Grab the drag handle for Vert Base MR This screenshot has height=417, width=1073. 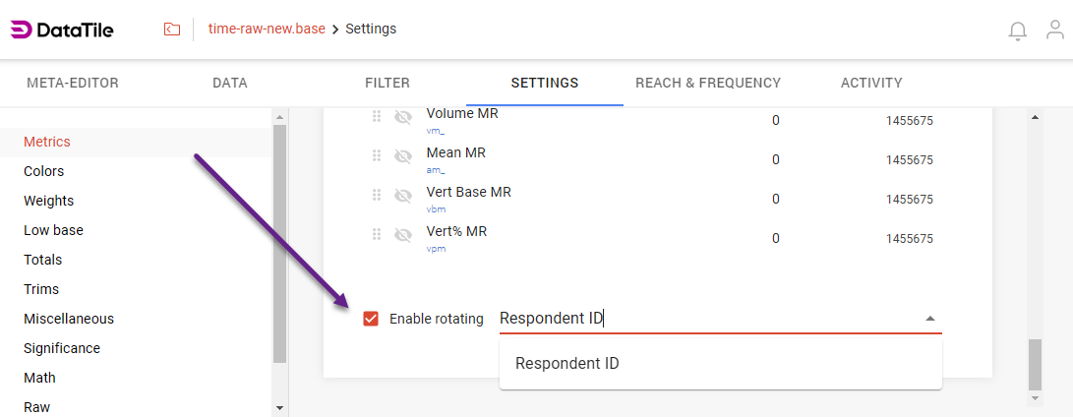click(377, 195)
